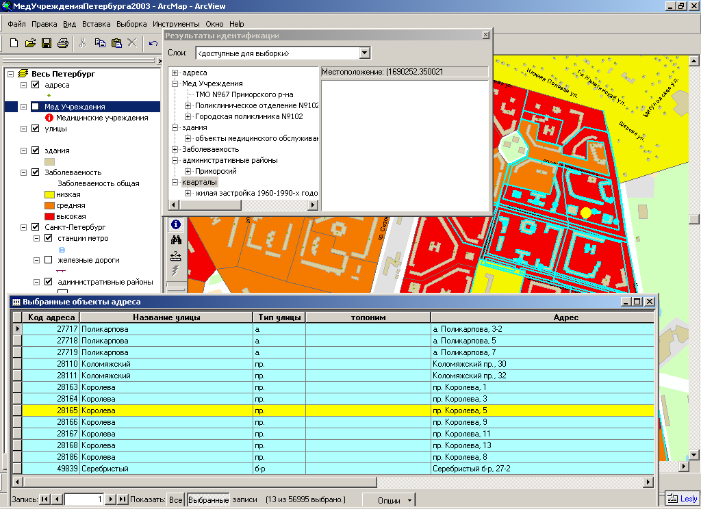Click Название улицы column header
This screenshot has height=509, width=701.
[x=166, y=317]
